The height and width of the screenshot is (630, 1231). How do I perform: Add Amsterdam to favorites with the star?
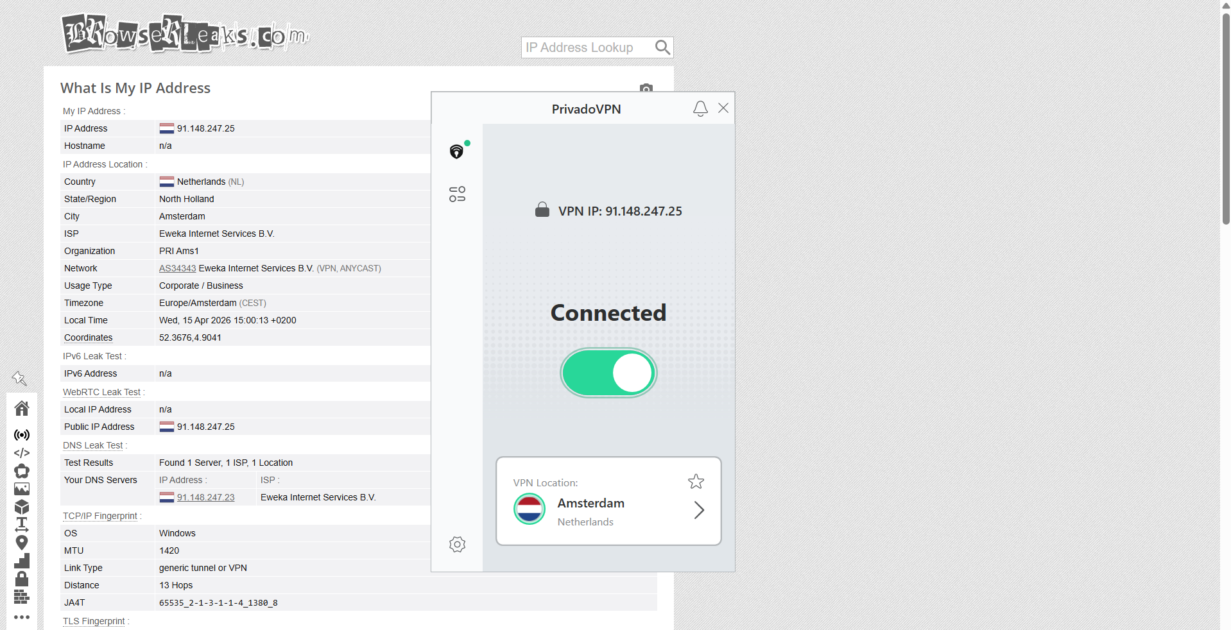(x=696, y=481)
